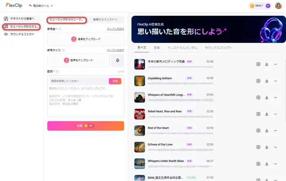
Task: Add Echoes of Our Love to video
Action: pyautogui.click(x=258, y=147)
